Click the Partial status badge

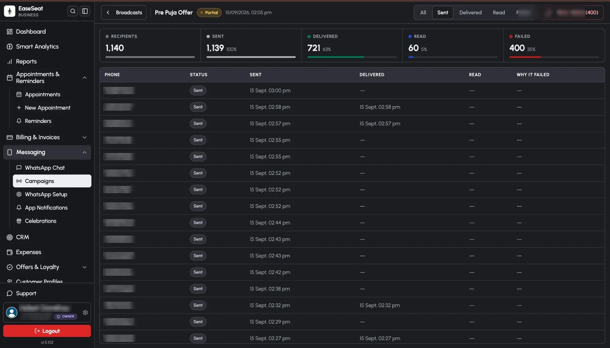[x=209, y=12]
